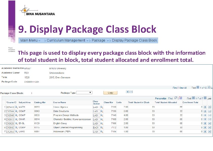213x151 pixels.
Task: Open the Package breadcrumb chevron
Action: pyautogui.click(x=108, y=40)
